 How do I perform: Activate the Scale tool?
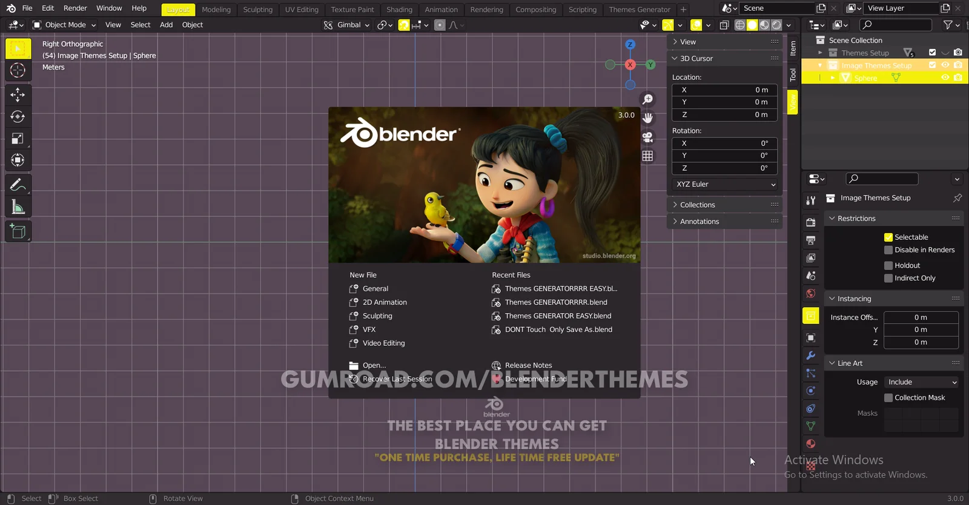(x=18, y=138)
